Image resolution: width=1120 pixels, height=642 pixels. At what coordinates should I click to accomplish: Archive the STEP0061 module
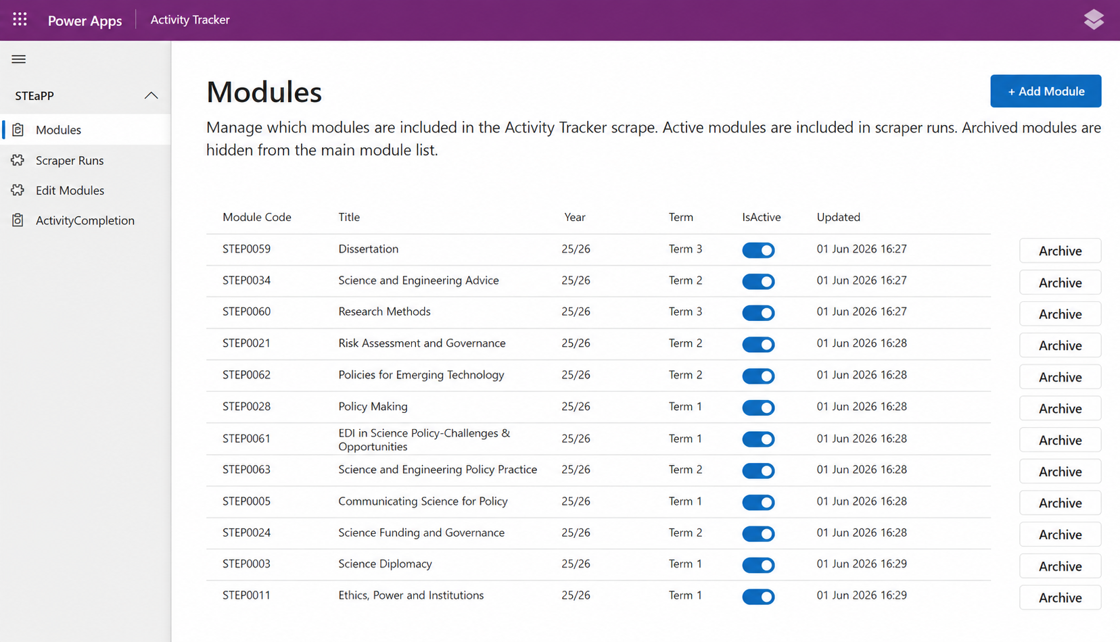(x=1060, y=440)
